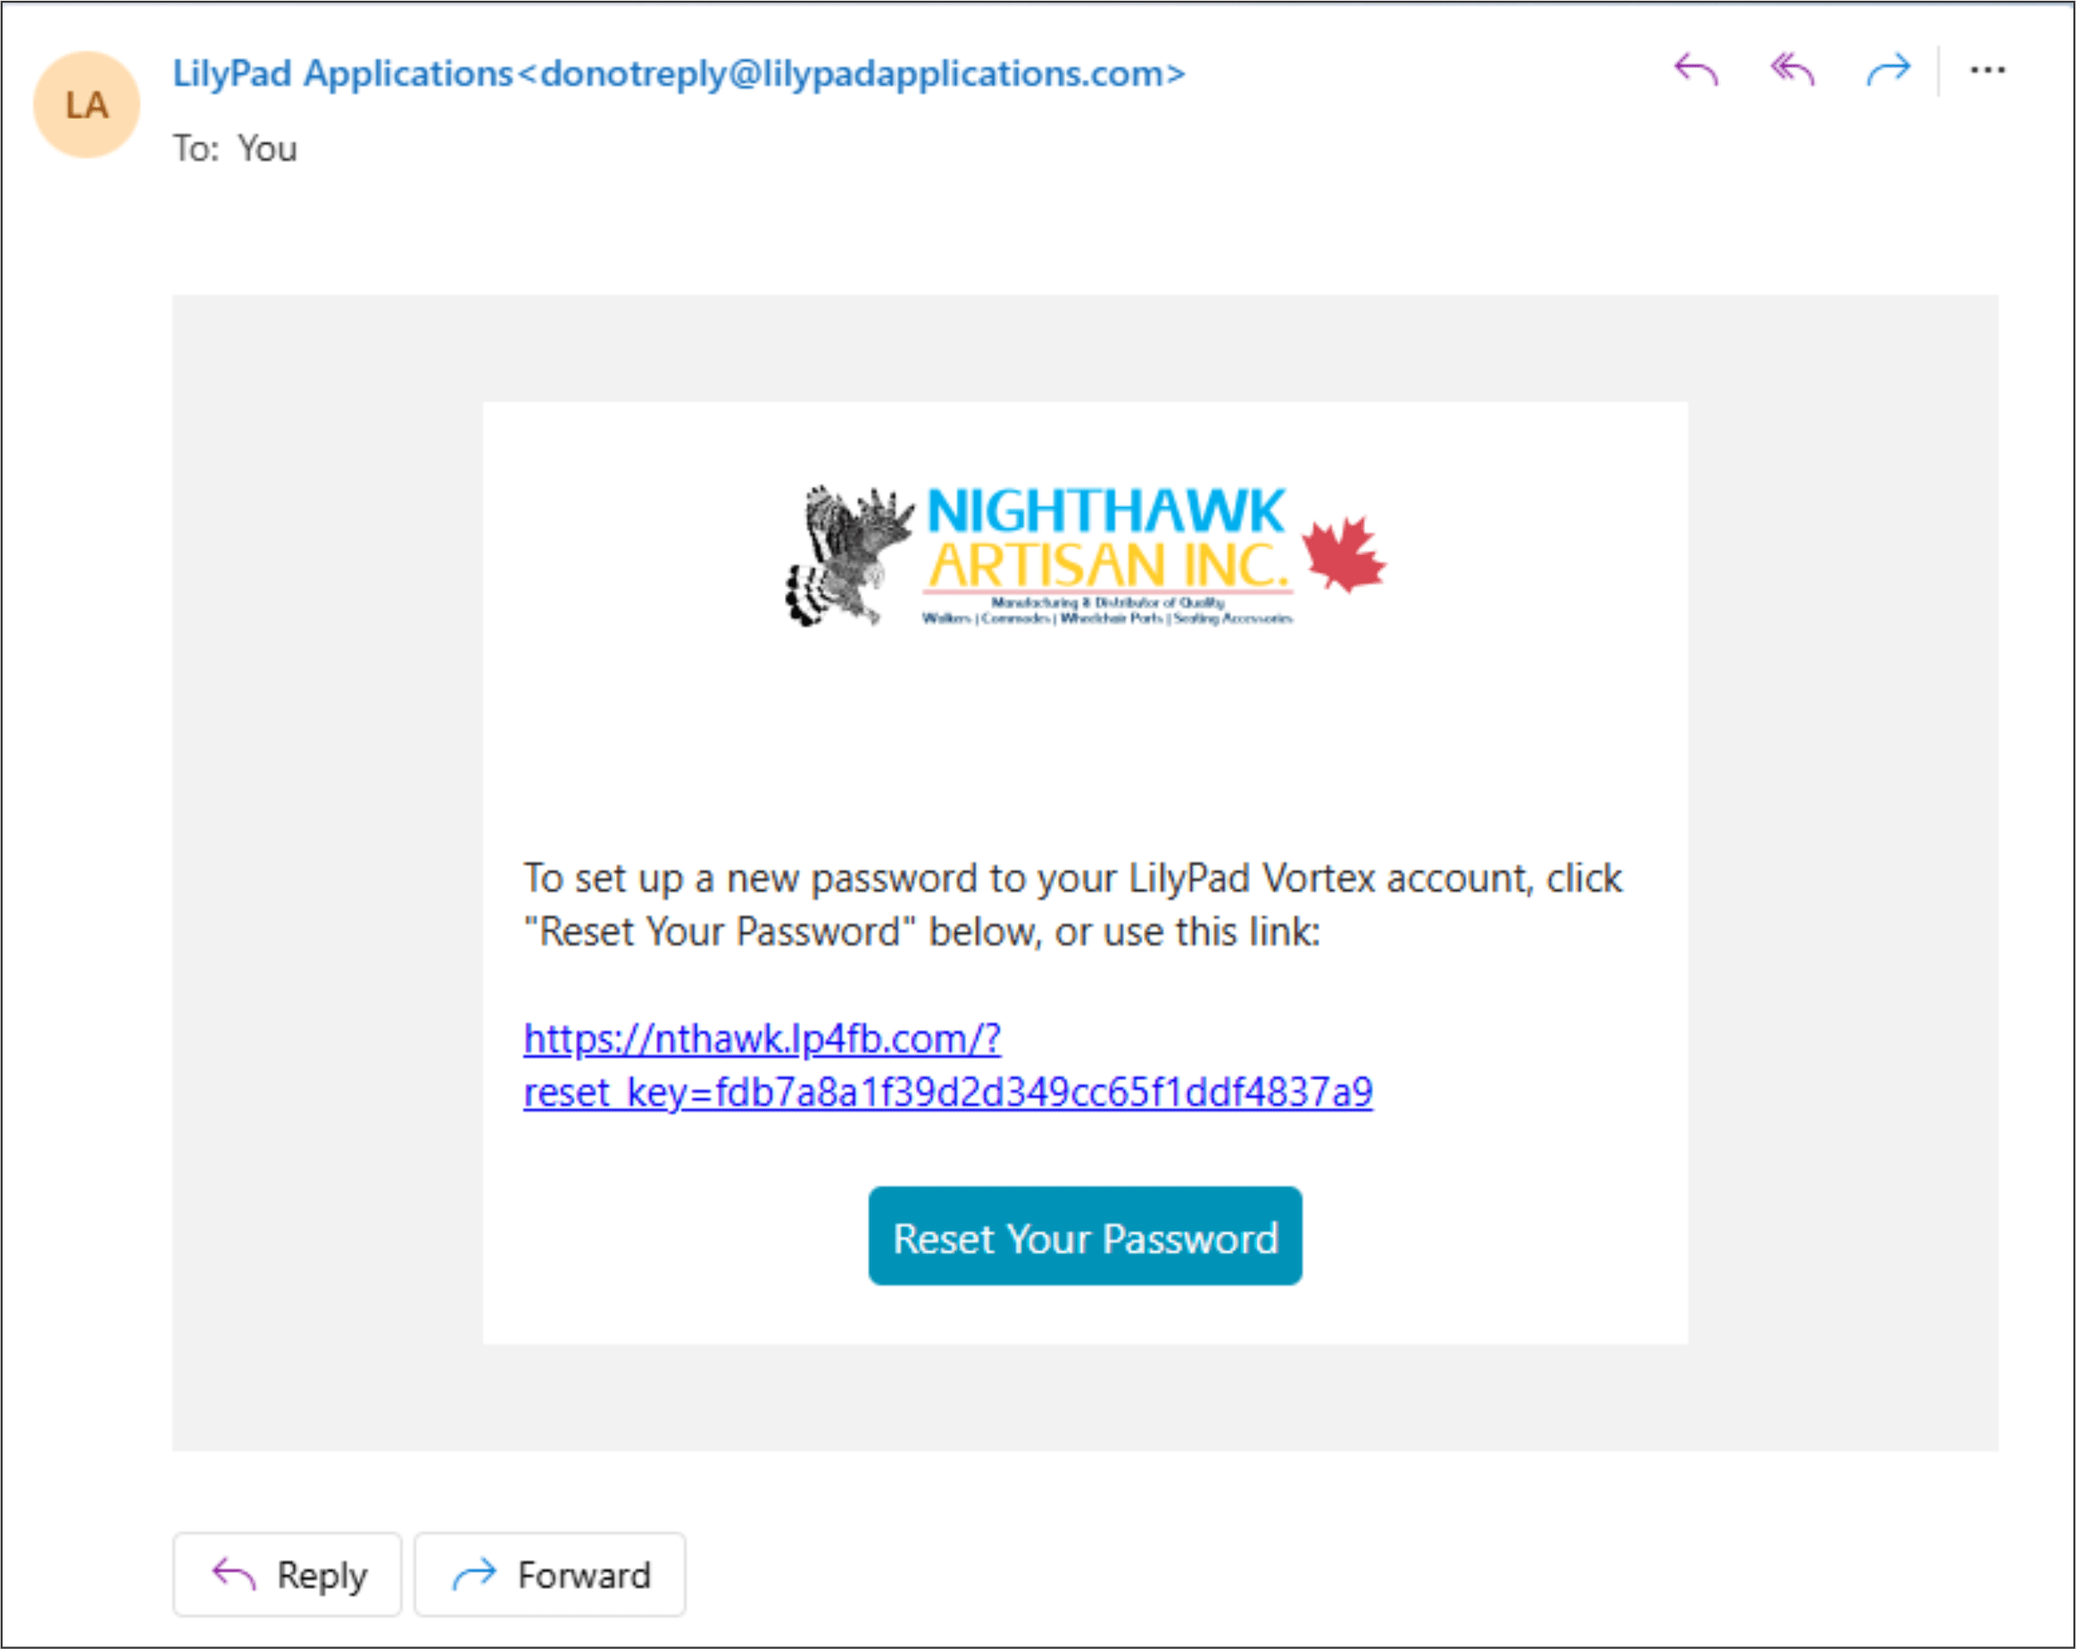This screenshot has height=1649, width=2076.
Task: Click the red maple leaf graphic
Action: point(1343,553)
